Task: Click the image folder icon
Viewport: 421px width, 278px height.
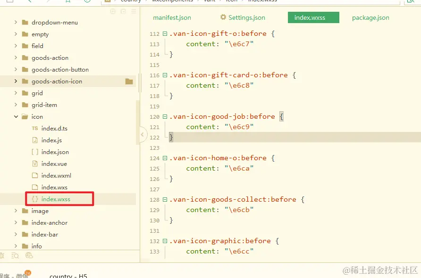Action: (25, 211)
